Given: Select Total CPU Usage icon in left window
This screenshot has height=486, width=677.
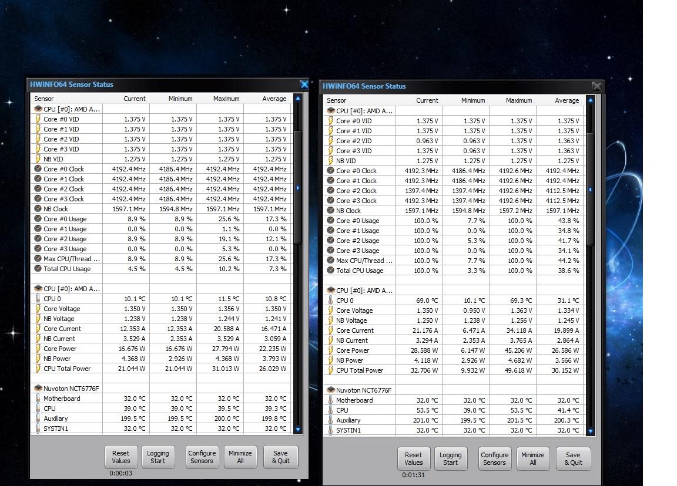Looking at the screenshot, I should coord(38,269).
